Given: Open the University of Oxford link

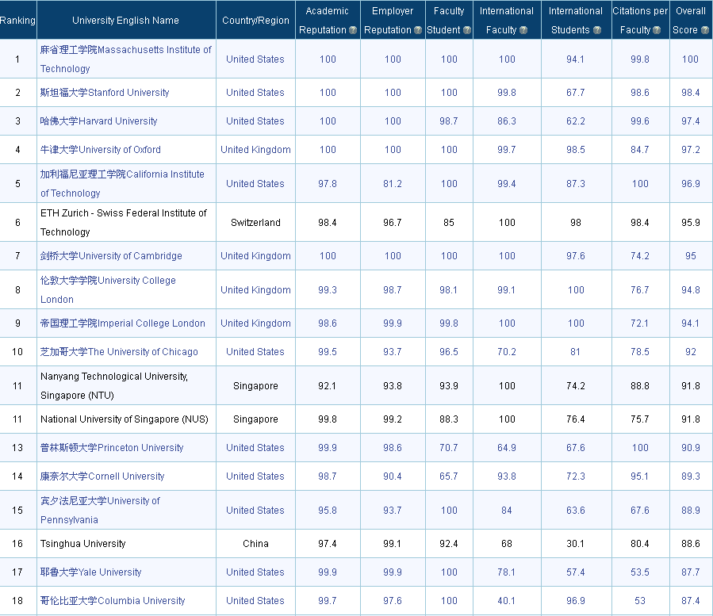Looking at the screenshot, I should [101, 150].
